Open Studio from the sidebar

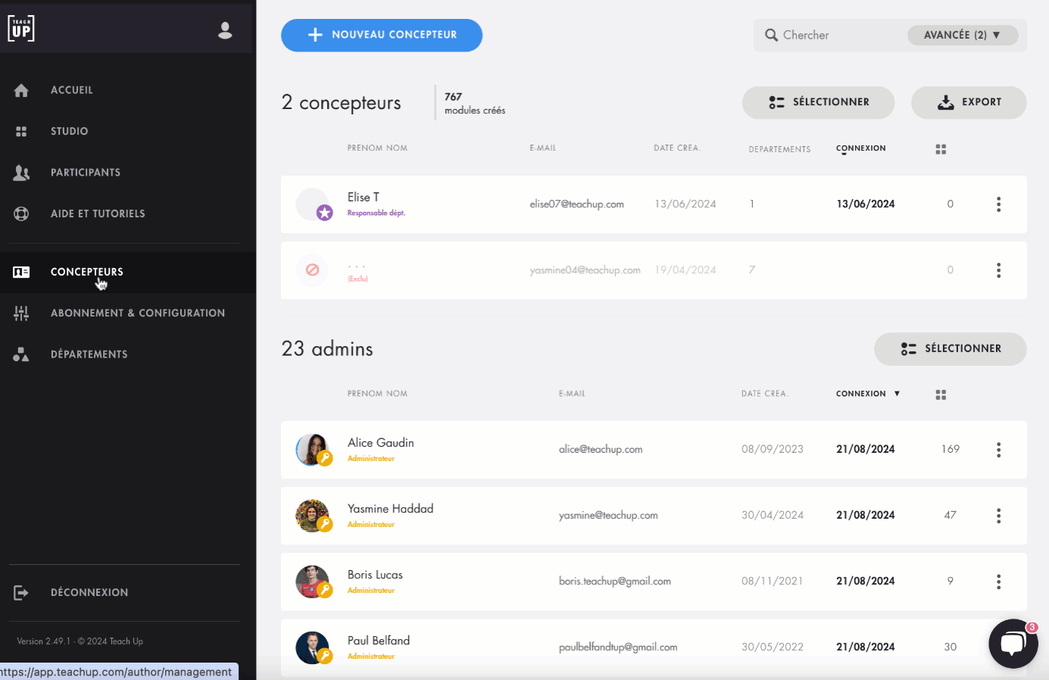[69, 131]
